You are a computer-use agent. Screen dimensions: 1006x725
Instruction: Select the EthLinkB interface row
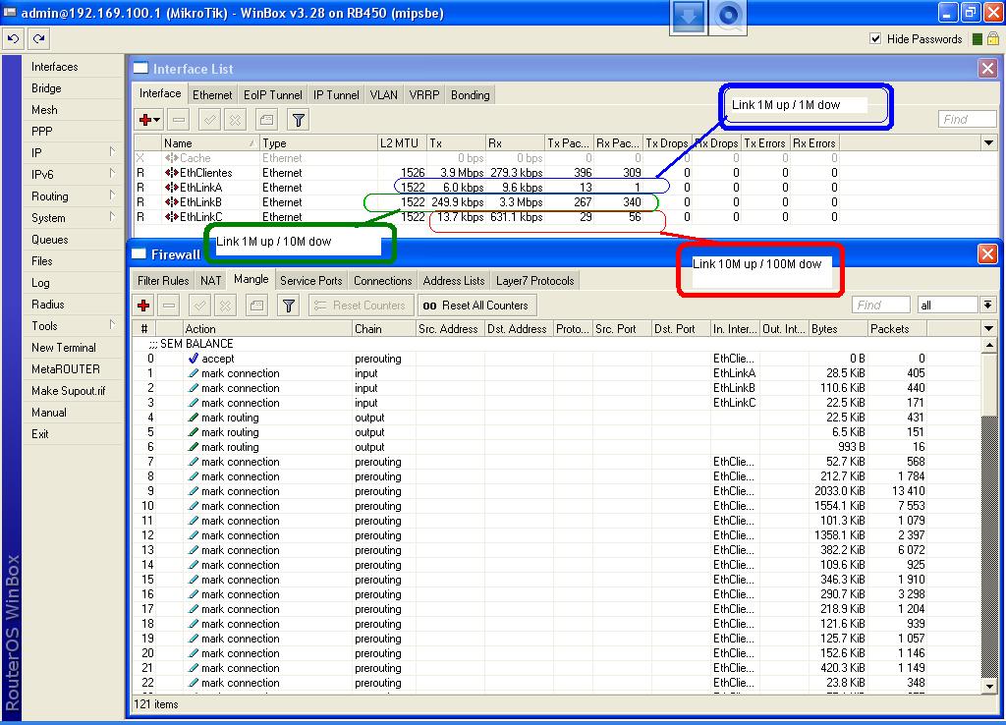pos(200,202)
